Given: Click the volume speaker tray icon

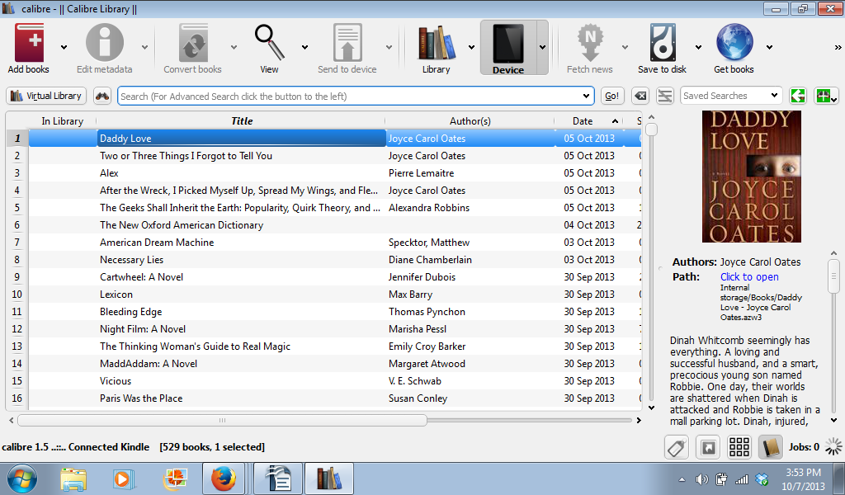Looking at the screenshot, I should tap(701, 478).
